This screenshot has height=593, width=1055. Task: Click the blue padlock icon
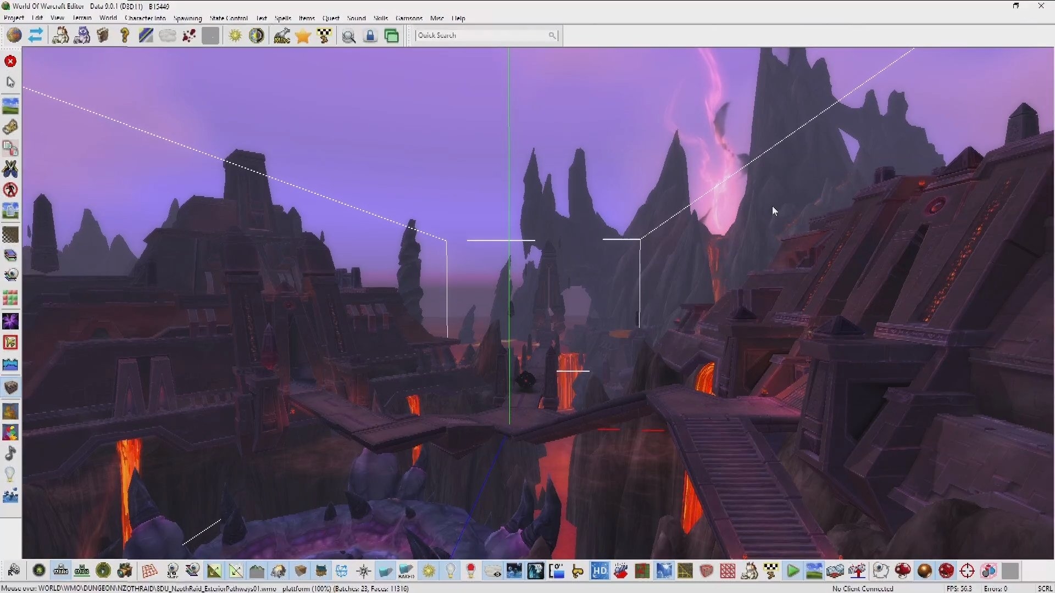(370, 36)
